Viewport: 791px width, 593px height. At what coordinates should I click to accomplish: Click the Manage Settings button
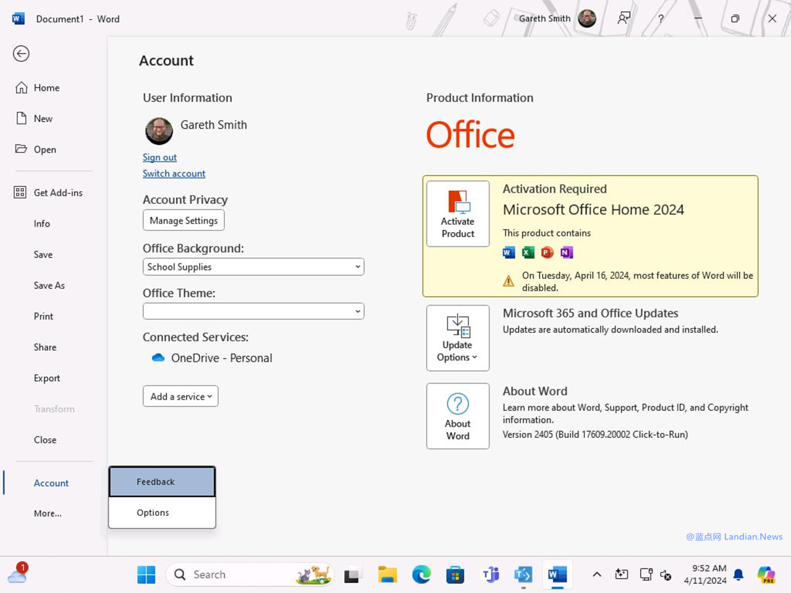(184, 221)
